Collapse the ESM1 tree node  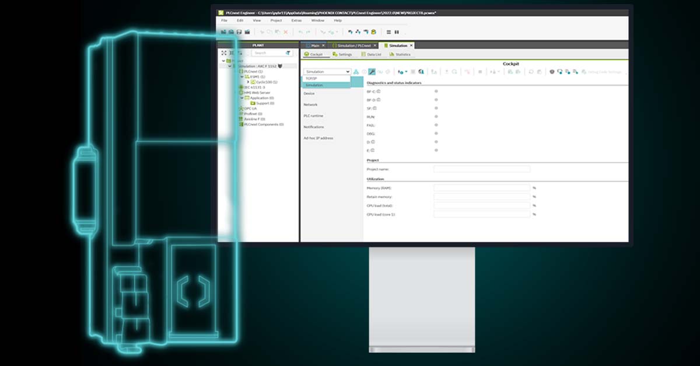tap(241, 76)
